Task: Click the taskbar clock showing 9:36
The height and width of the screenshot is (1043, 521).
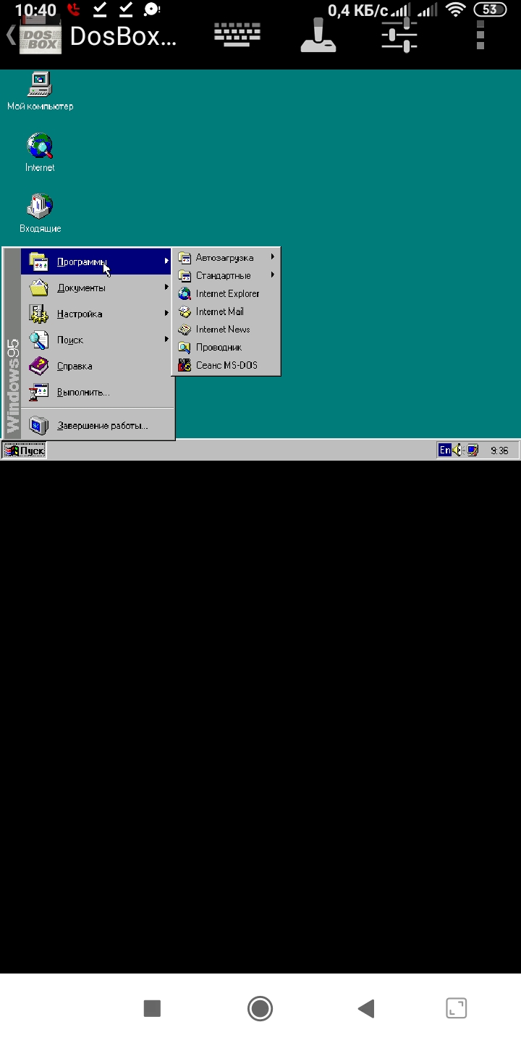Action: (499, 451)
